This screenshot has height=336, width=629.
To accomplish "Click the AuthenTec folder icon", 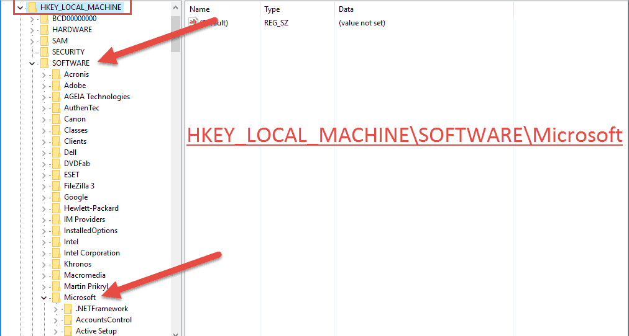I will tap(56, 108).
